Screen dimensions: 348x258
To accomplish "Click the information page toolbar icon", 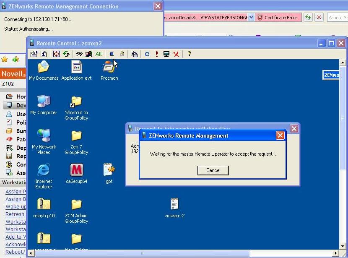I will tap(44, 54).
